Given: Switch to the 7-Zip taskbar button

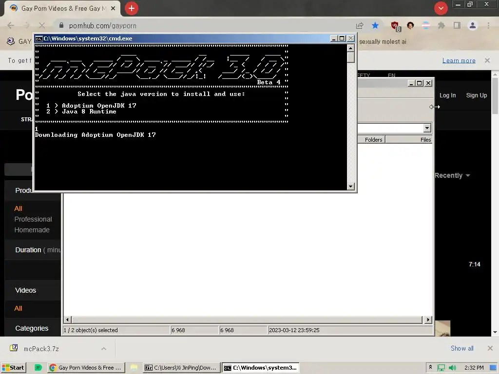Looking at the screenshot, I should click(x=181, y=368).
